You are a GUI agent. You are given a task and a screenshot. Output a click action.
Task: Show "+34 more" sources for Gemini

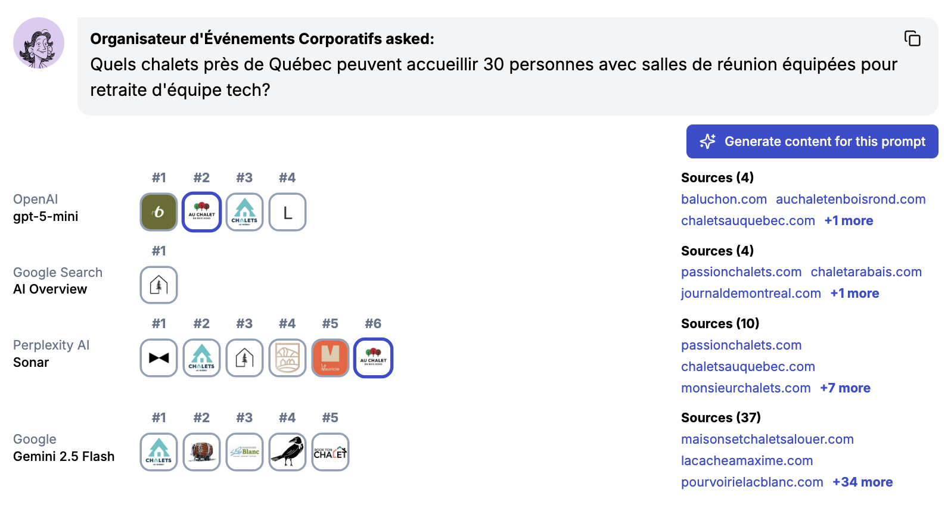coord(862,482)
